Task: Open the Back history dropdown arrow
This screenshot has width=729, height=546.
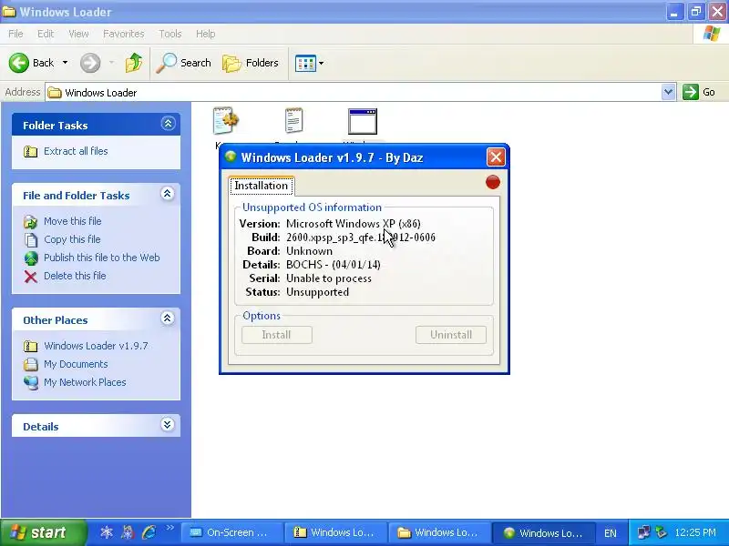Action: click(x=65, y=63)
